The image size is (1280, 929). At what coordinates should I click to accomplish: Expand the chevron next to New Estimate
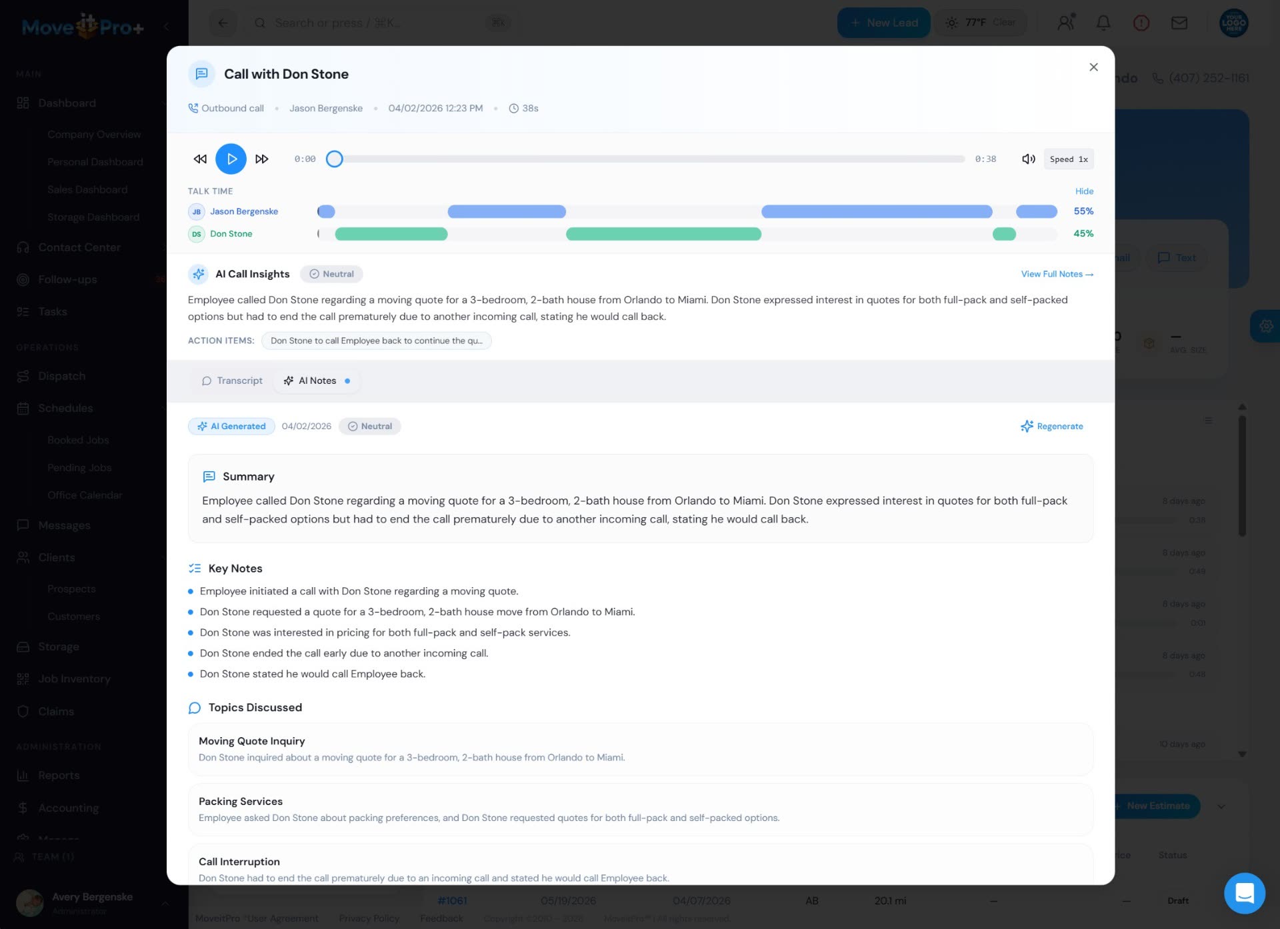coord(1221,806)
